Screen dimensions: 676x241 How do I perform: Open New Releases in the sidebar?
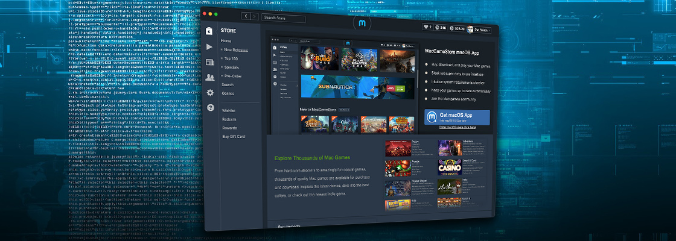tap(236, 50)
